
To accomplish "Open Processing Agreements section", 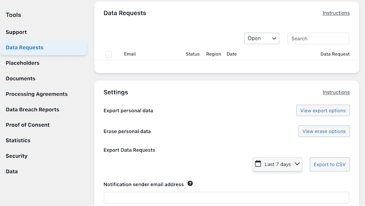I will (36, 94).
